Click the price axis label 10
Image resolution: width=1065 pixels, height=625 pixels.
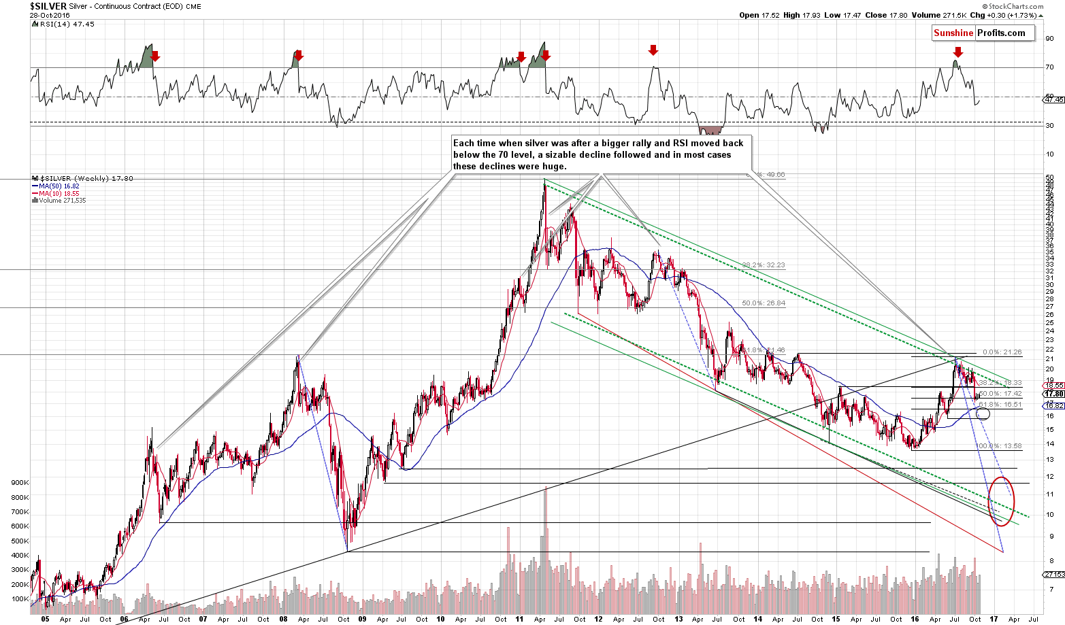coord(1049,515)
